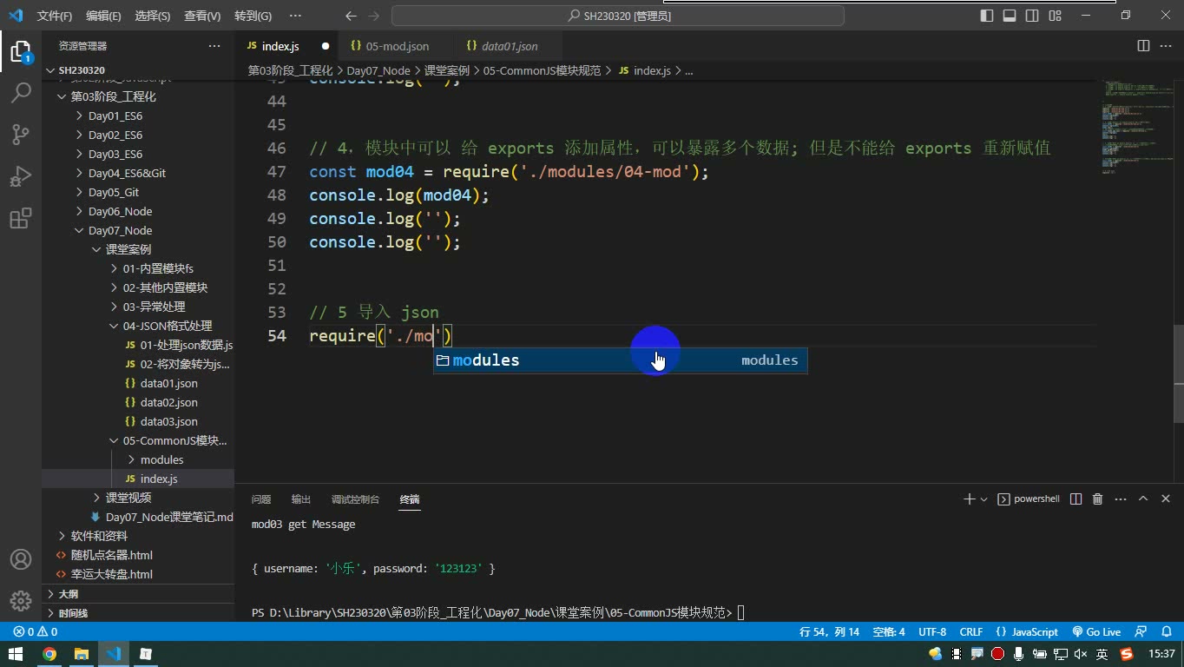Open the Run and Debug view

21,175
